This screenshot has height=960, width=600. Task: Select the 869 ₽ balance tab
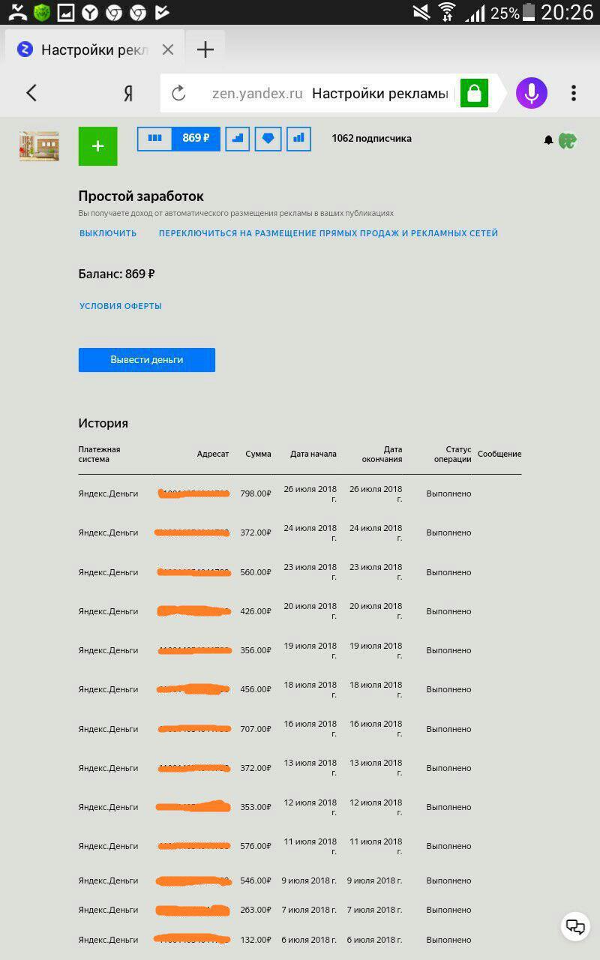point(196,139)
